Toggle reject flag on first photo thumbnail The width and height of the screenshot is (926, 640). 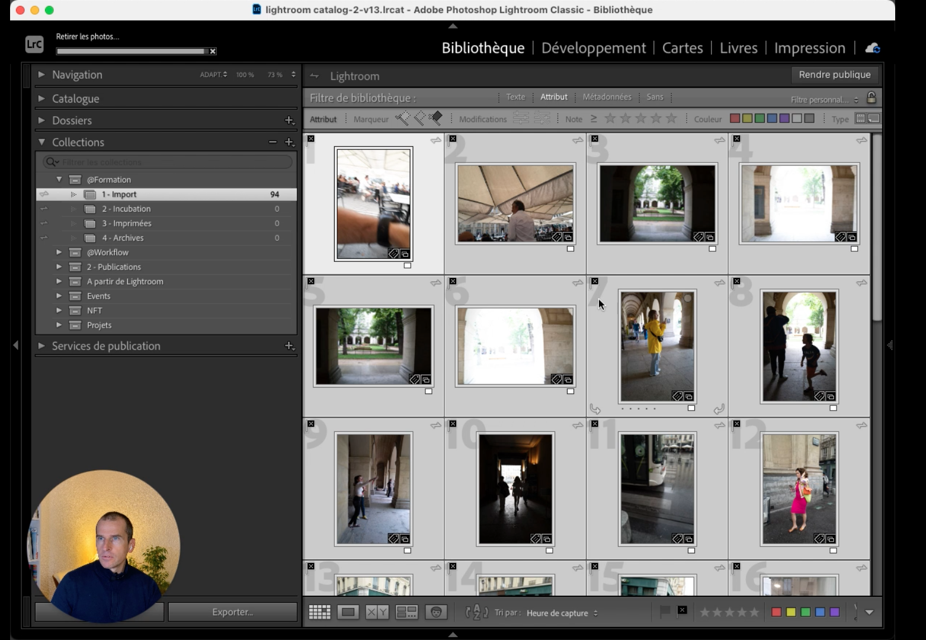tap(311, 139)
